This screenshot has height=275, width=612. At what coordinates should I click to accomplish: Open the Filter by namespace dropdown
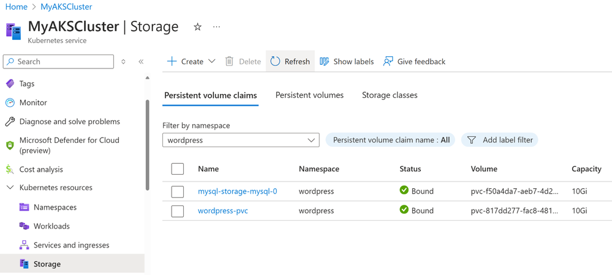[241, 140]
